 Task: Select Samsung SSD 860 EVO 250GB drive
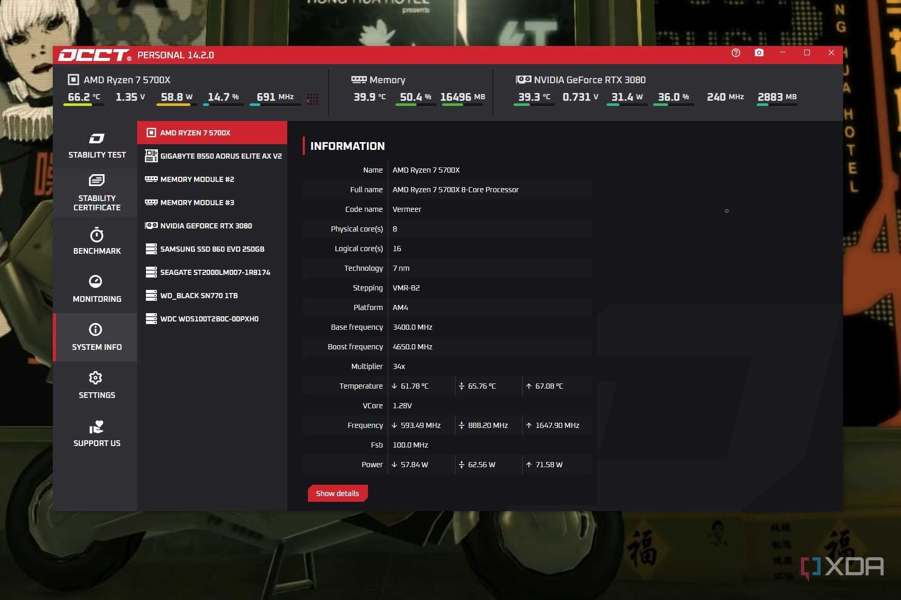coord(212,249)
